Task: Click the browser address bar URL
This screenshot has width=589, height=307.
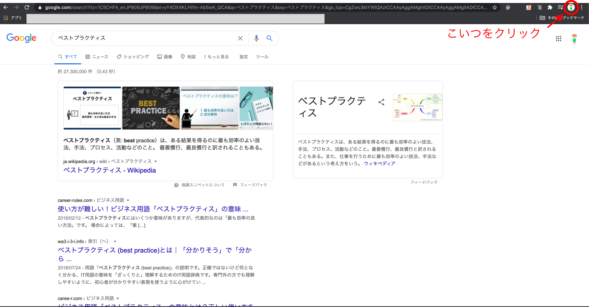Action: point(266,7)
